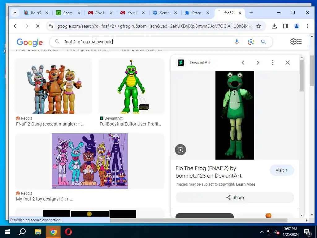This screenshot has height=238, width=317.
Task: Mute the audio-playing Bo tab speaker icon
Action: coord(39,13)
